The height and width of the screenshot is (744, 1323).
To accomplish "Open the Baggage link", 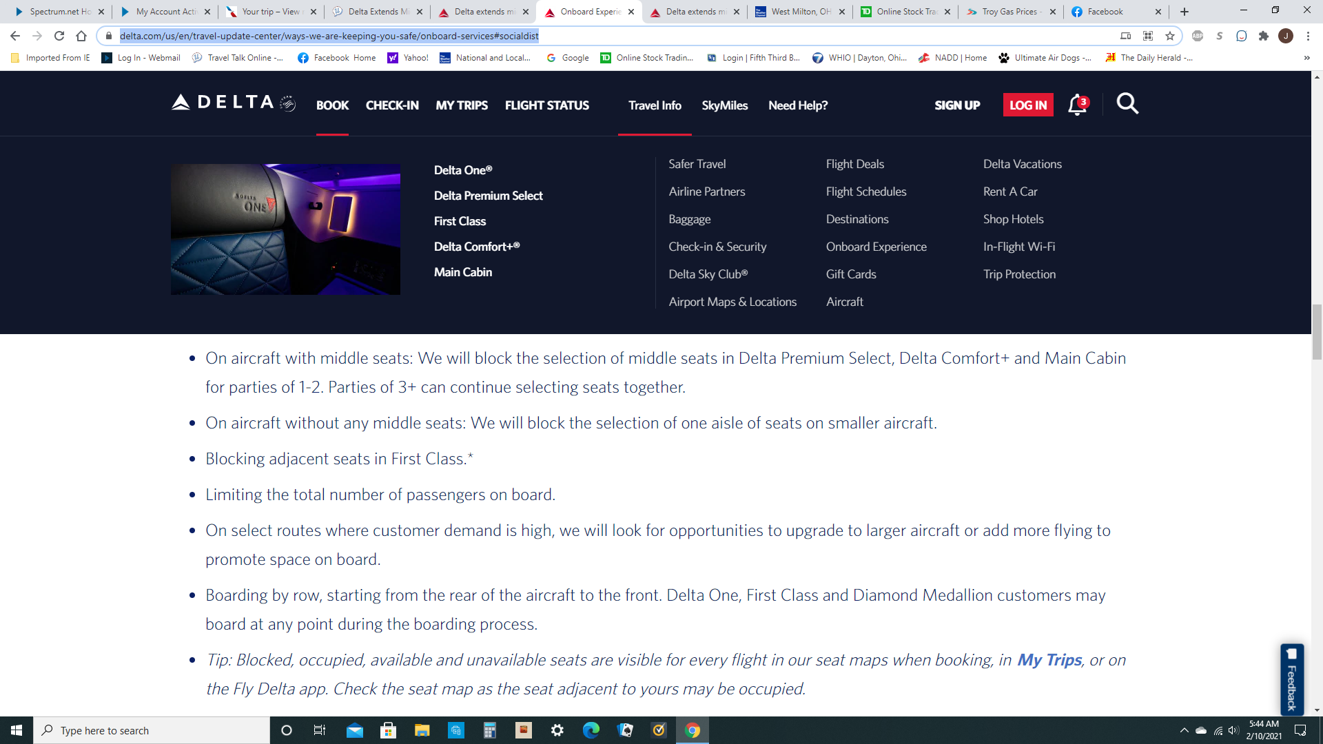I will pos(690,219).
